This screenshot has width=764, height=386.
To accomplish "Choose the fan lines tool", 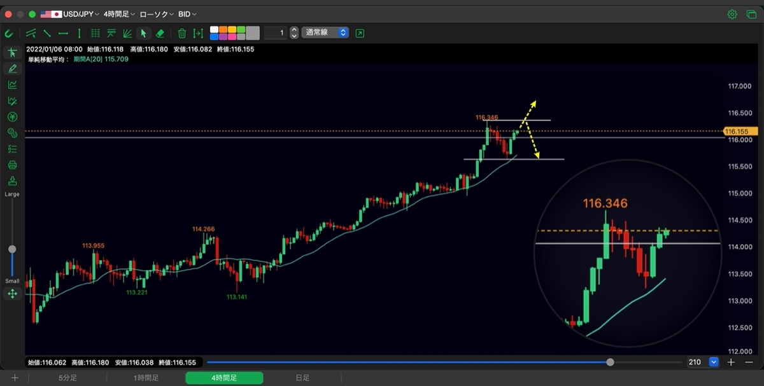I will [127, 33].
